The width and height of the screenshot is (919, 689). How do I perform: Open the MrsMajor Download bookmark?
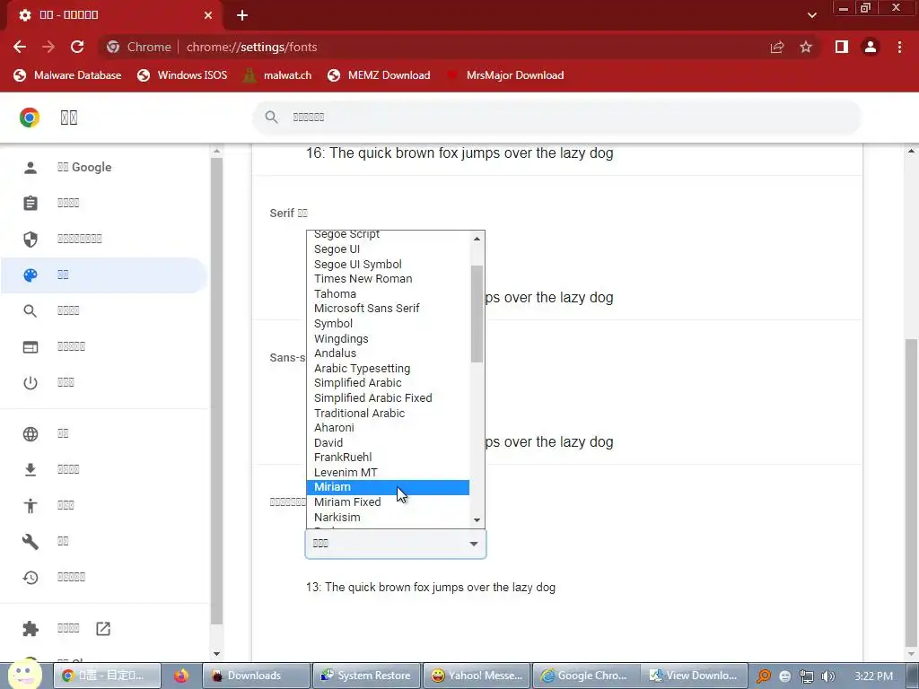click(x=505, y=75)
